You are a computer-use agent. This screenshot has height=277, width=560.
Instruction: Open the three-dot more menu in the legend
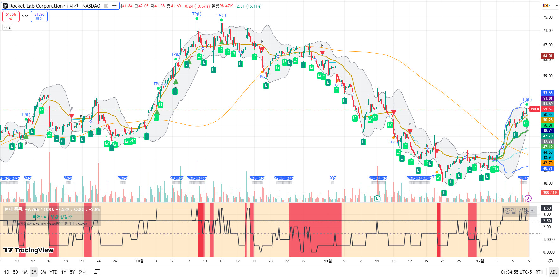(x=115, y=6)
